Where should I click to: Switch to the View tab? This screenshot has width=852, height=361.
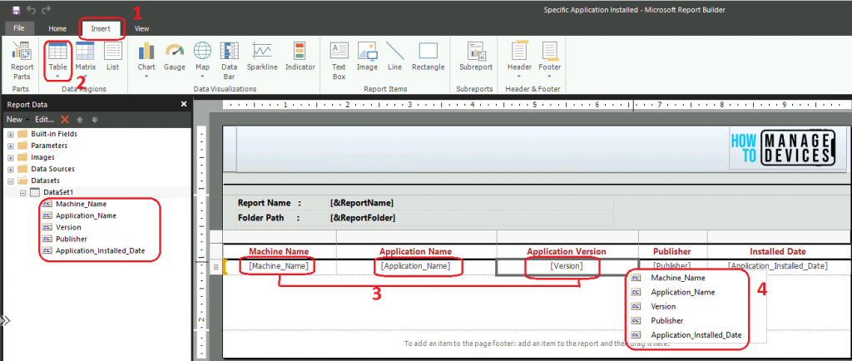click(x=141, y=29)
